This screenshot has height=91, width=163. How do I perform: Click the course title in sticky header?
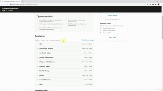click(x=10, y=8)
